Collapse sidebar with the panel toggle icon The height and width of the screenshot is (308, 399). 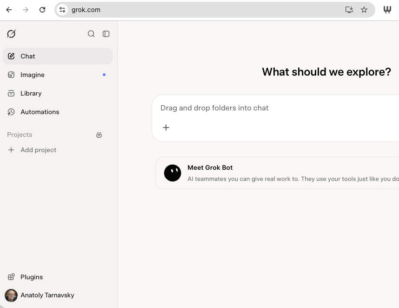[106, 34]
